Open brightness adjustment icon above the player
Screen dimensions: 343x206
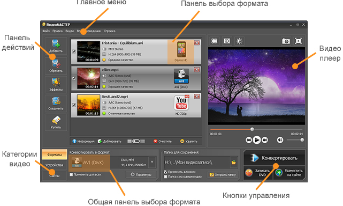pos(239,41)
